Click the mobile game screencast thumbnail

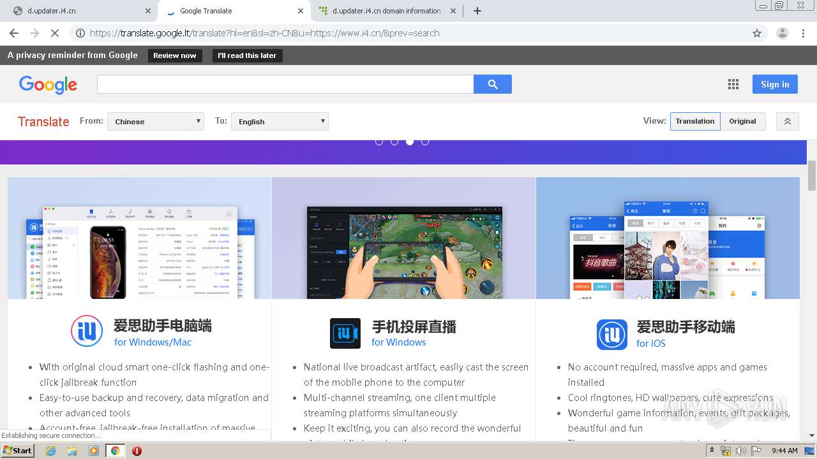404,238
